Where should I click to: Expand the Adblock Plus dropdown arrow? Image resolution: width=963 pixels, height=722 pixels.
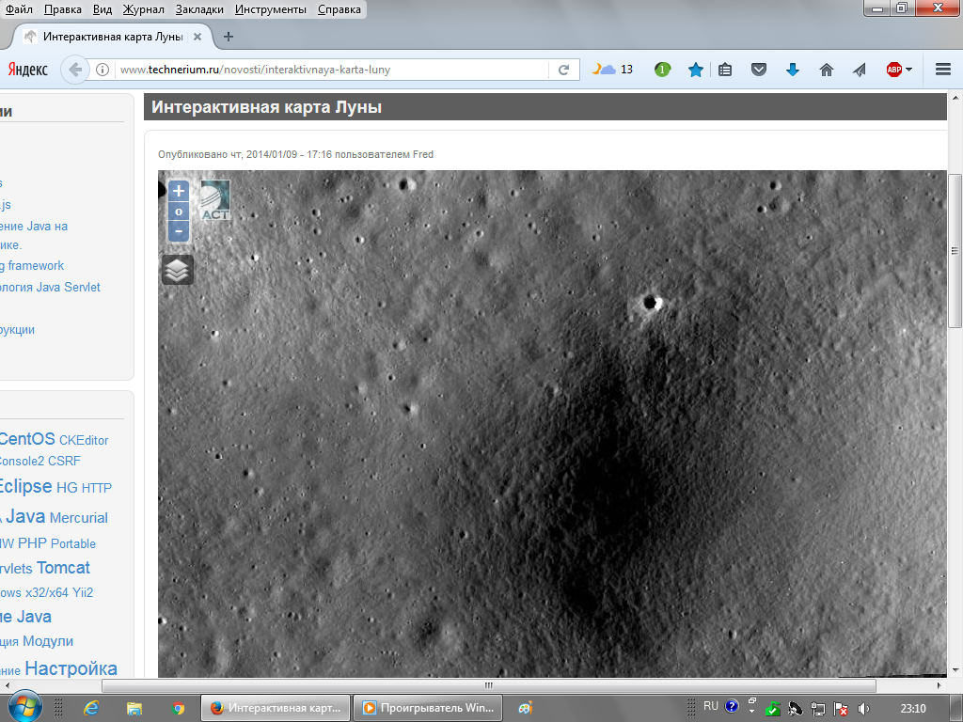tap(909, 70)
